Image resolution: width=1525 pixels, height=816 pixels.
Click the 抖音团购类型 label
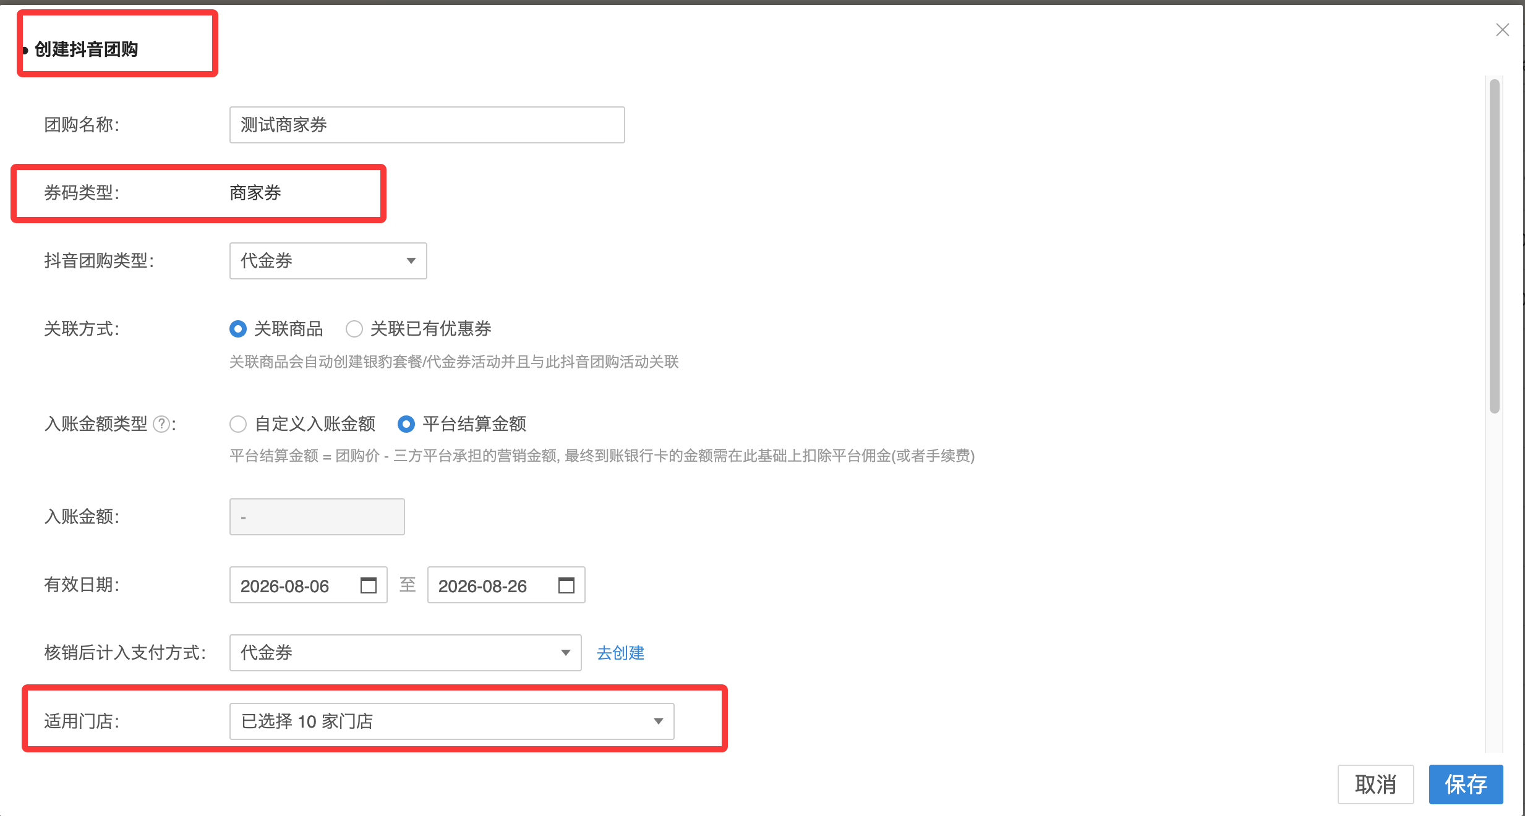(99, 261)
